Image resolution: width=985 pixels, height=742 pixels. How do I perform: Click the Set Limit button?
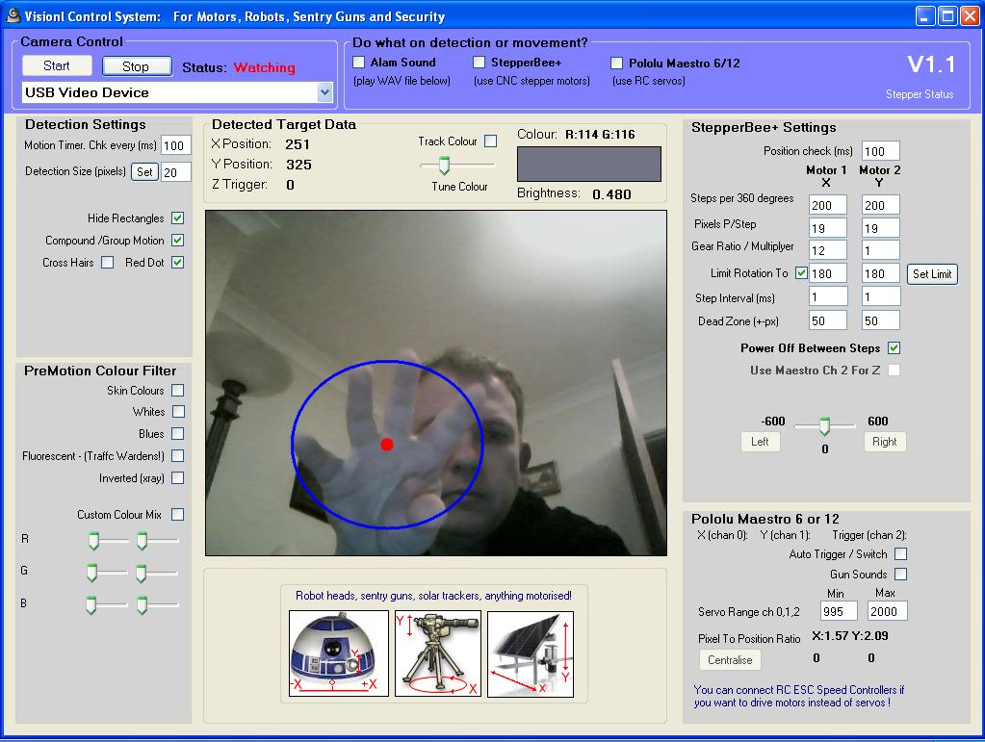tap(930, 273)
